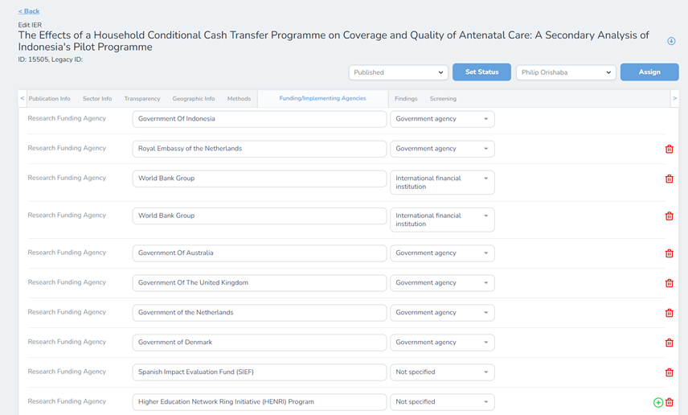Delete the Royal Embassy of the Netherlands row
This screenshot has height=415, width=688.
point(669,149)
